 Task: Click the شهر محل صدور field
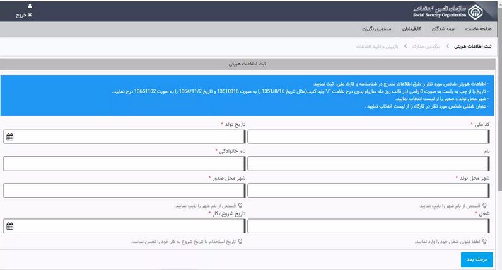tap(124, 191)
